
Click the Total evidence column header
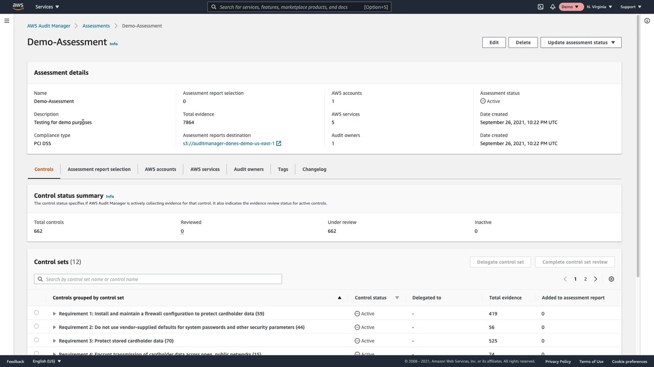pos(505,298)
